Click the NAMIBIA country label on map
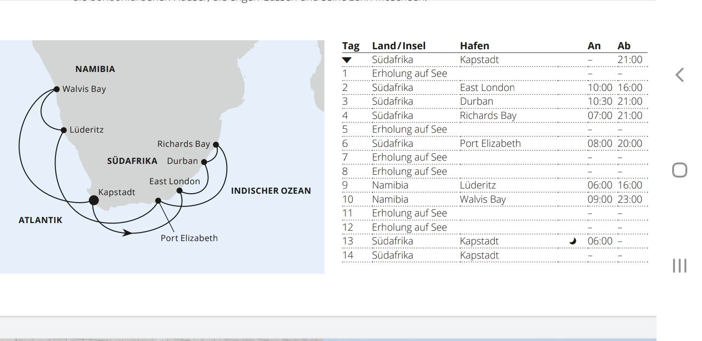702x341 pixels. point(95,69)
